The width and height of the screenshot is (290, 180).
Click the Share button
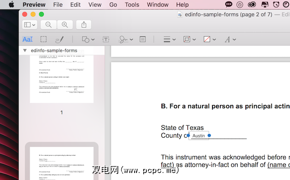point(84,25)
